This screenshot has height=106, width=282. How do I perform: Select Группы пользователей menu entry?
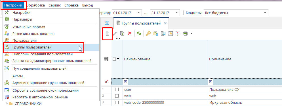51,47
